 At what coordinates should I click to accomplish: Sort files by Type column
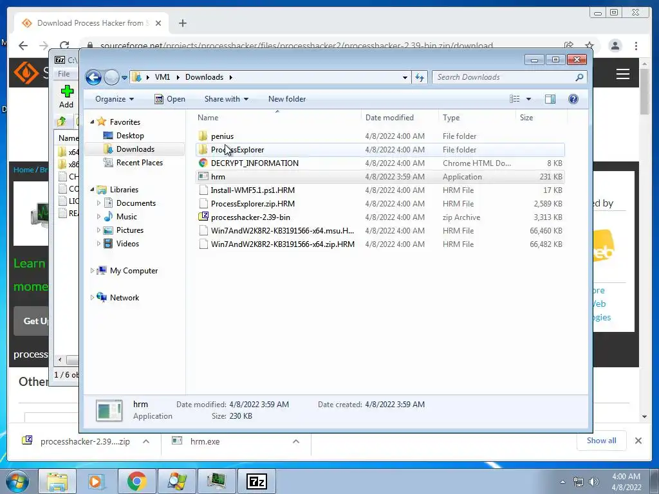click(x=477, y=118)
